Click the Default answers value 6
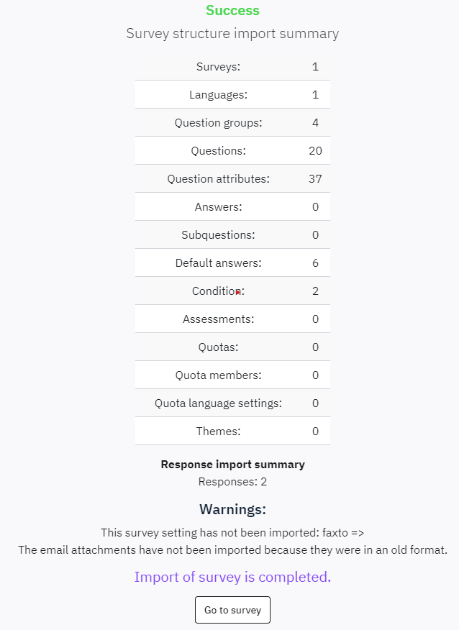The image size is (459, 630). point(315,263)
